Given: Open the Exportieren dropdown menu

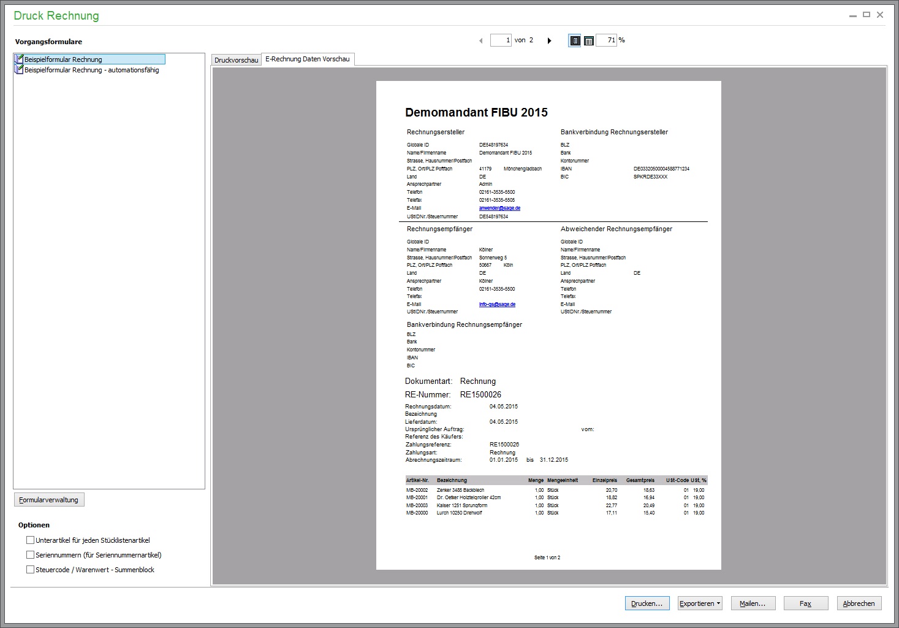Looking at the screenshot, I should coord(700,603).
